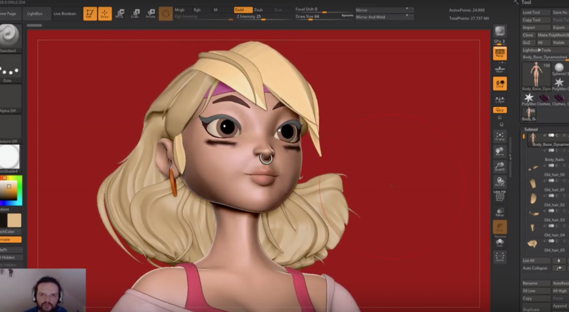Screen dimensions: 569x312
Task: Adjust the Focal Shift slider
Action: pos(324,10)
